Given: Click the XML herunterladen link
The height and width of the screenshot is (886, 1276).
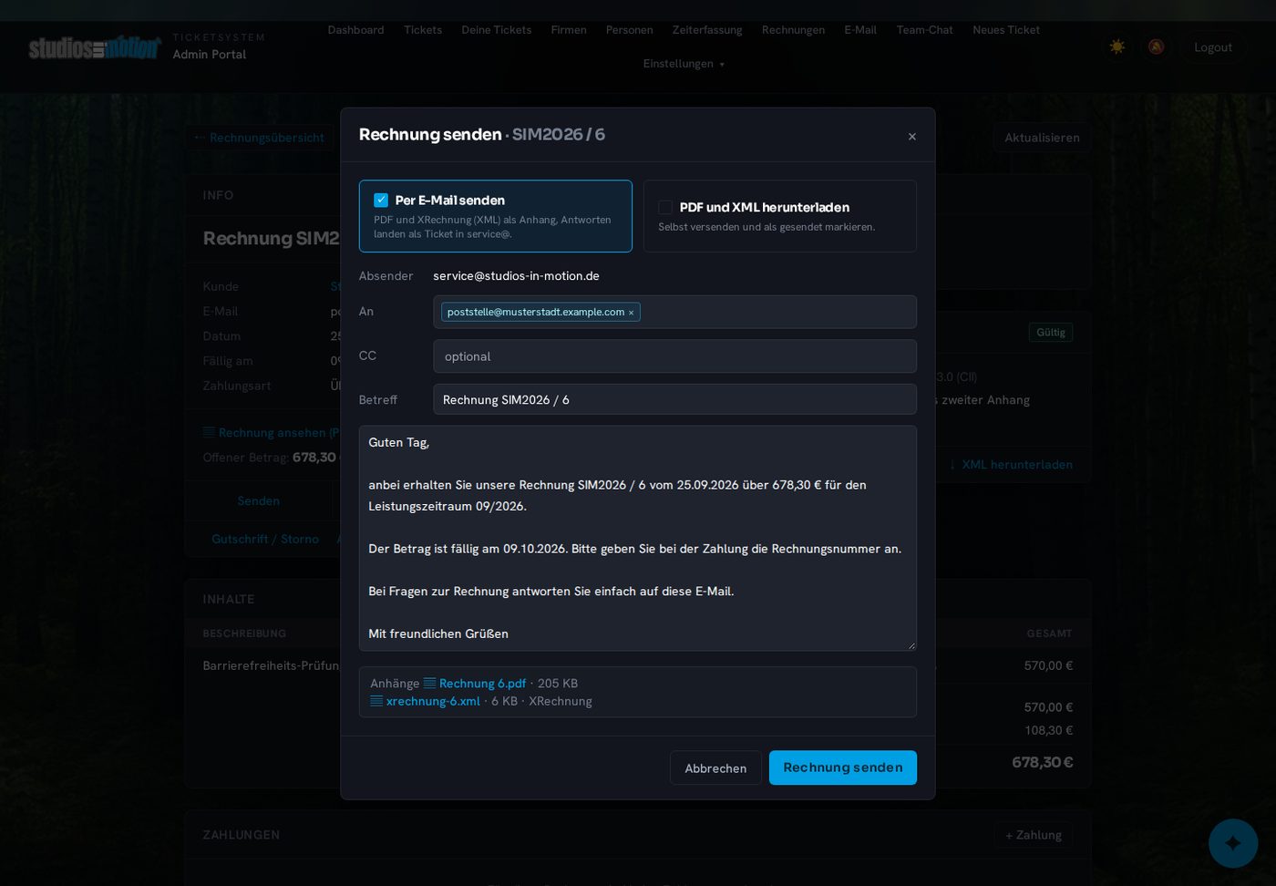Looking at the screenshot, I should coord(1012,465).
